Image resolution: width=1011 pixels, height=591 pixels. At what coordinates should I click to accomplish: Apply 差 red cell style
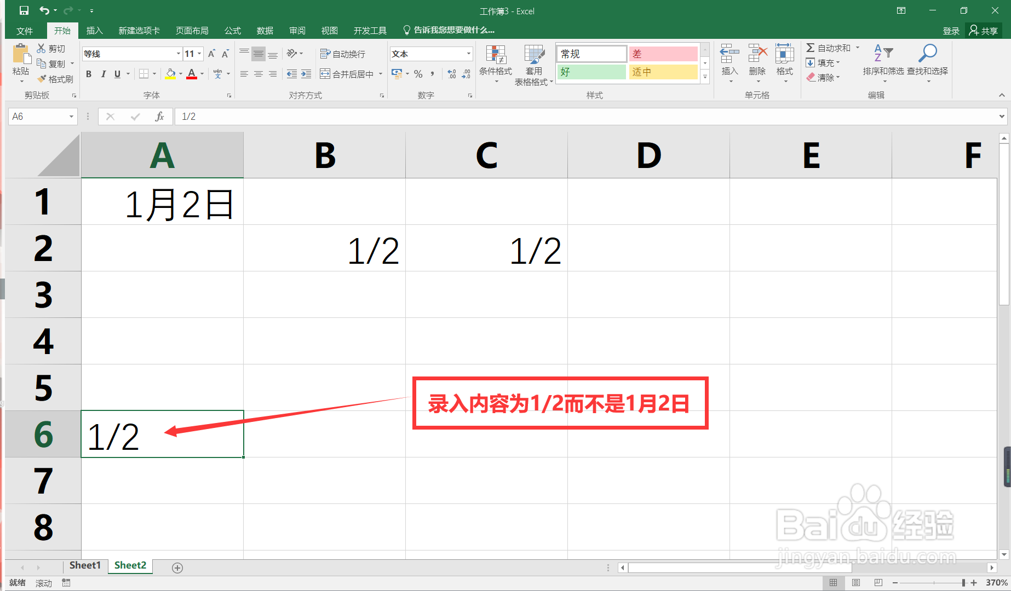pyautogui.click(x=663, y=54)
